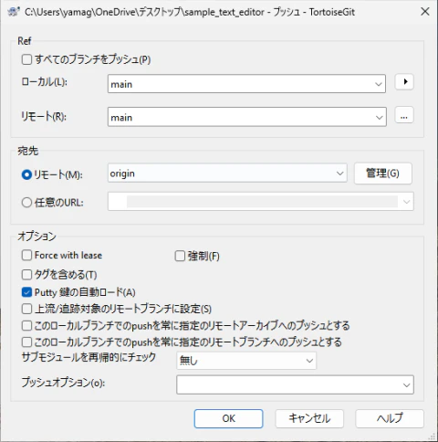Open サブモジュールを再帰的にチェック dropdown showing 無し
438x442 pixels.
coord(246,361)
